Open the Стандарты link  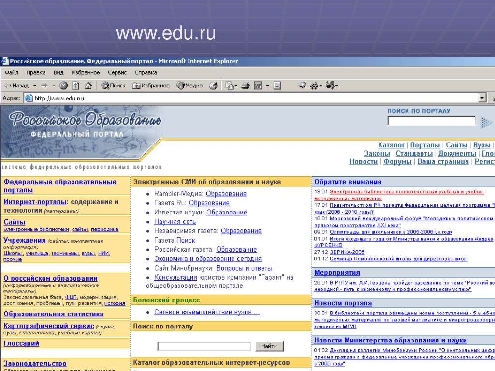tap(414, 153)
